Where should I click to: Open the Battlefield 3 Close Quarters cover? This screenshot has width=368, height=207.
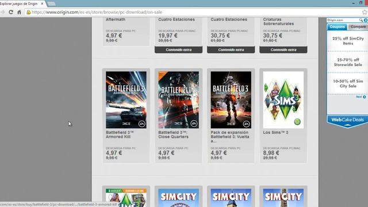(x=178, y=99)
